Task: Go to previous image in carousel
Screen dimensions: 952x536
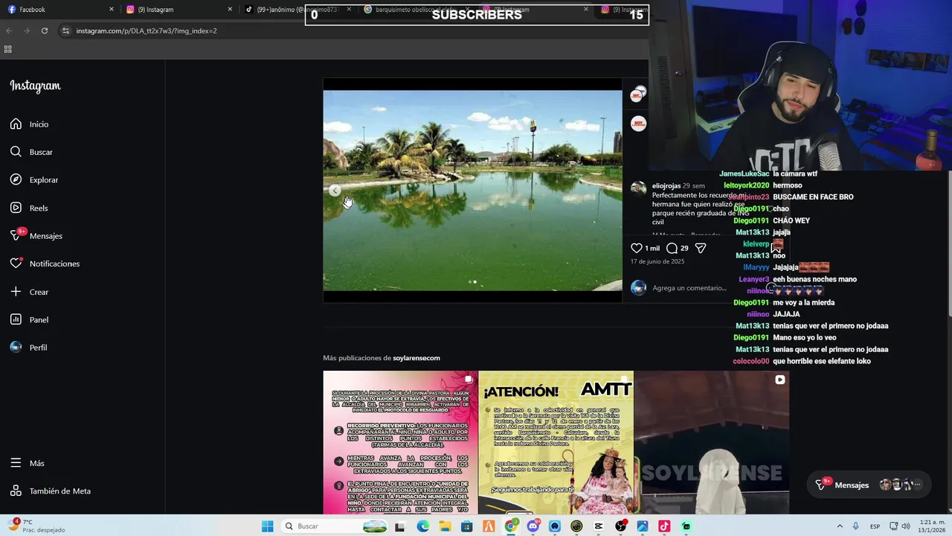Action: point(335,191)
